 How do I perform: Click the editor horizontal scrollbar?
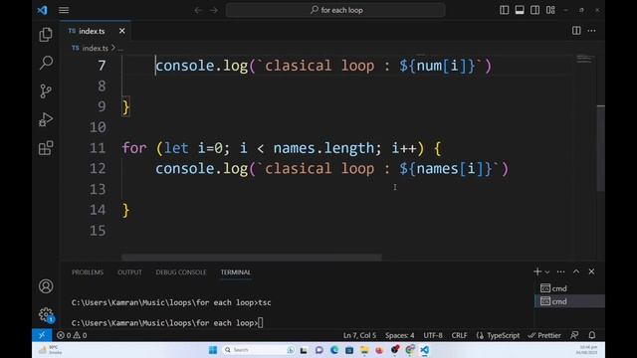coord(252,258)
